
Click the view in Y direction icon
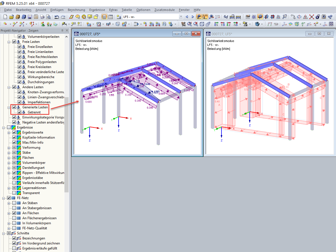click(x=222, y=24)
